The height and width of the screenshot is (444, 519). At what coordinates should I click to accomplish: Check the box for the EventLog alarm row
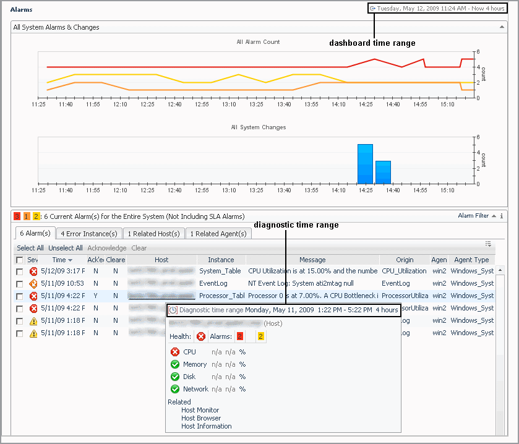[x=20, y=283]
